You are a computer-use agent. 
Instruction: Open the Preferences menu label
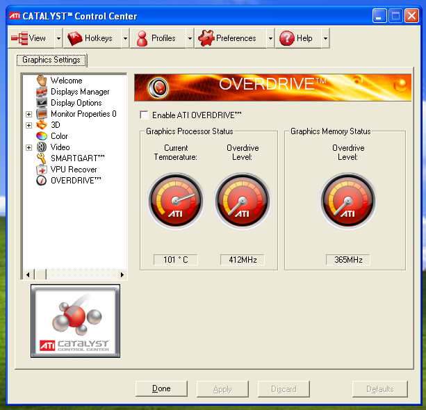236,38
